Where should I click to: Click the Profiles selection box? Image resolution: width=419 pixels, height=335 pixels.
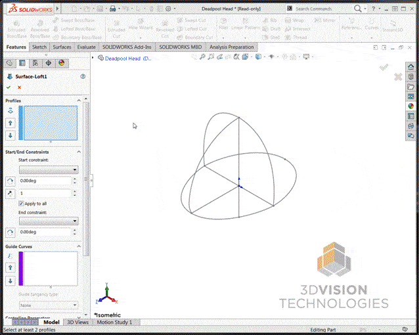coord(51,123)
